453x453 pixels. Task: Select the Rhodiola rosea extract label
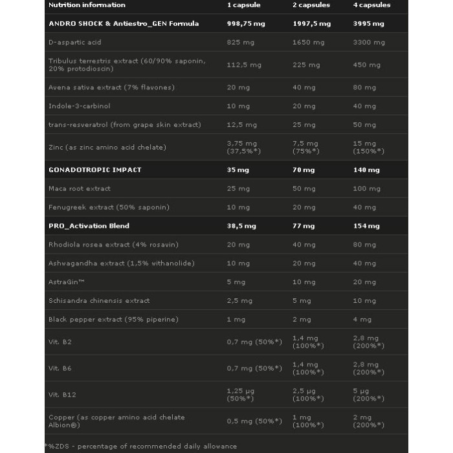pyautogui.click(x=113, y=245)
